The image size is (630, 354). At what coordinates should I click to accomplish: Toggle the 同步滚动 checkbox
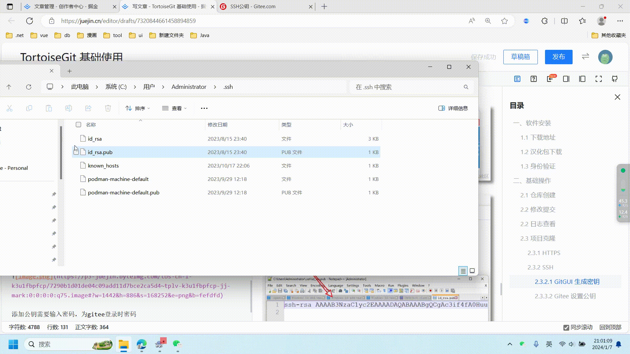566,327
